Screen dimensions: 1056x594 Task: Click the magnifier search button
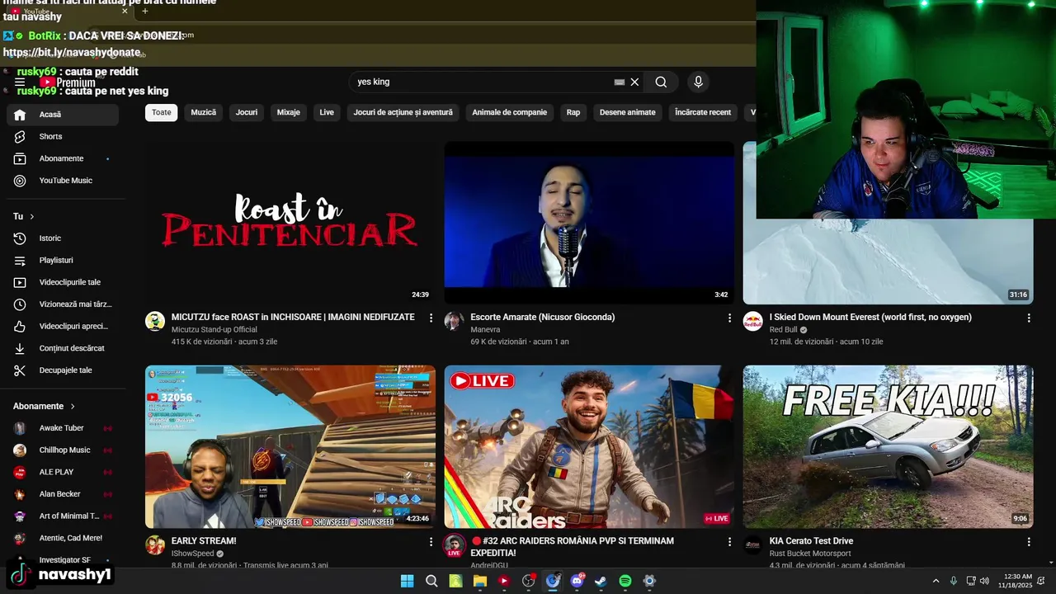pyautogui.click(x=661, y=82)
